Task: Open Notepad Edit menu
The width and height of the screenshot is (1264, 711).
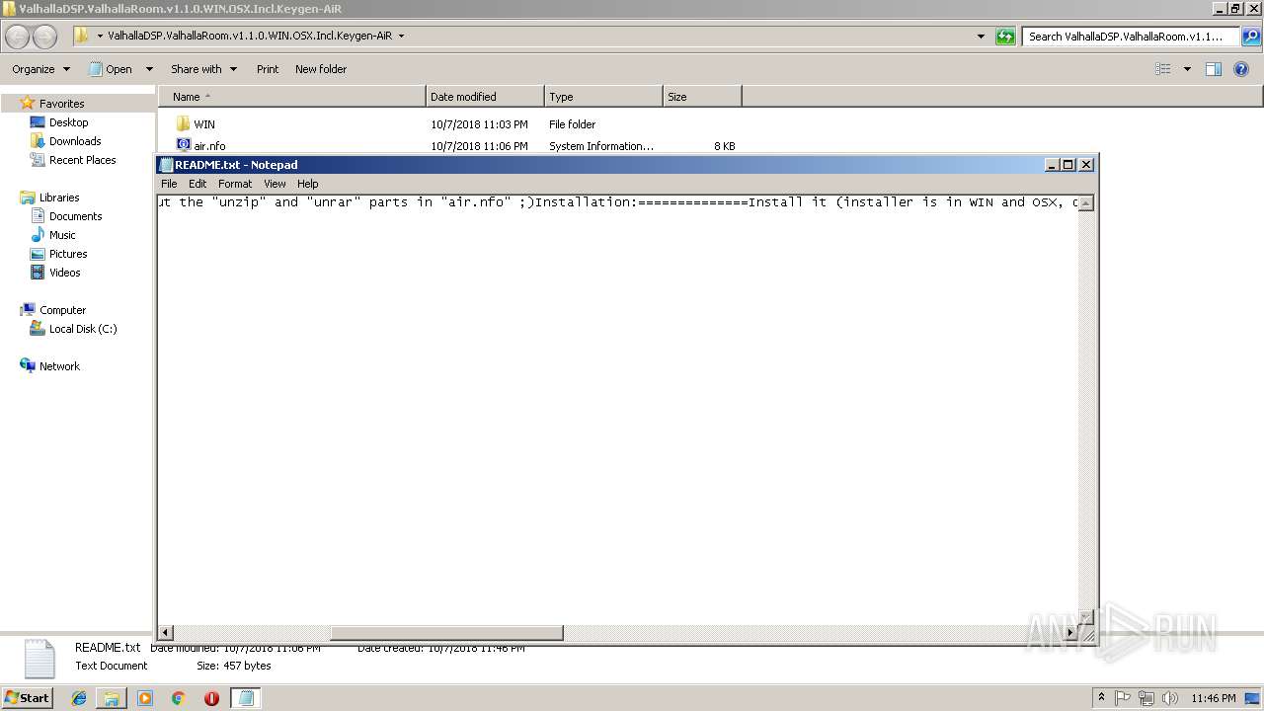Action: (x=197, y=184)
